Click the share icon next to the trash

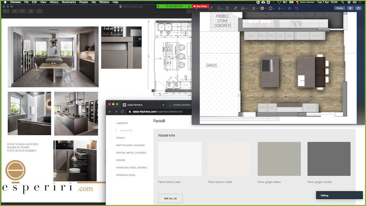[x=359, y=8]
